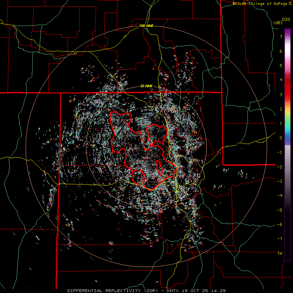
Task: Click the red segment of the ZDR color bar
Action: (x=287, y=88)
